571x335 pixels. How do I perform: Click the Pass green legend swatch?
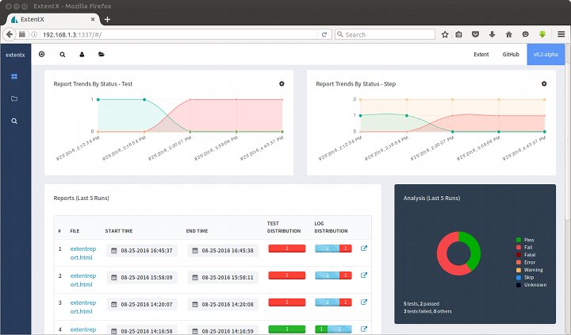(x=519, y=240)
